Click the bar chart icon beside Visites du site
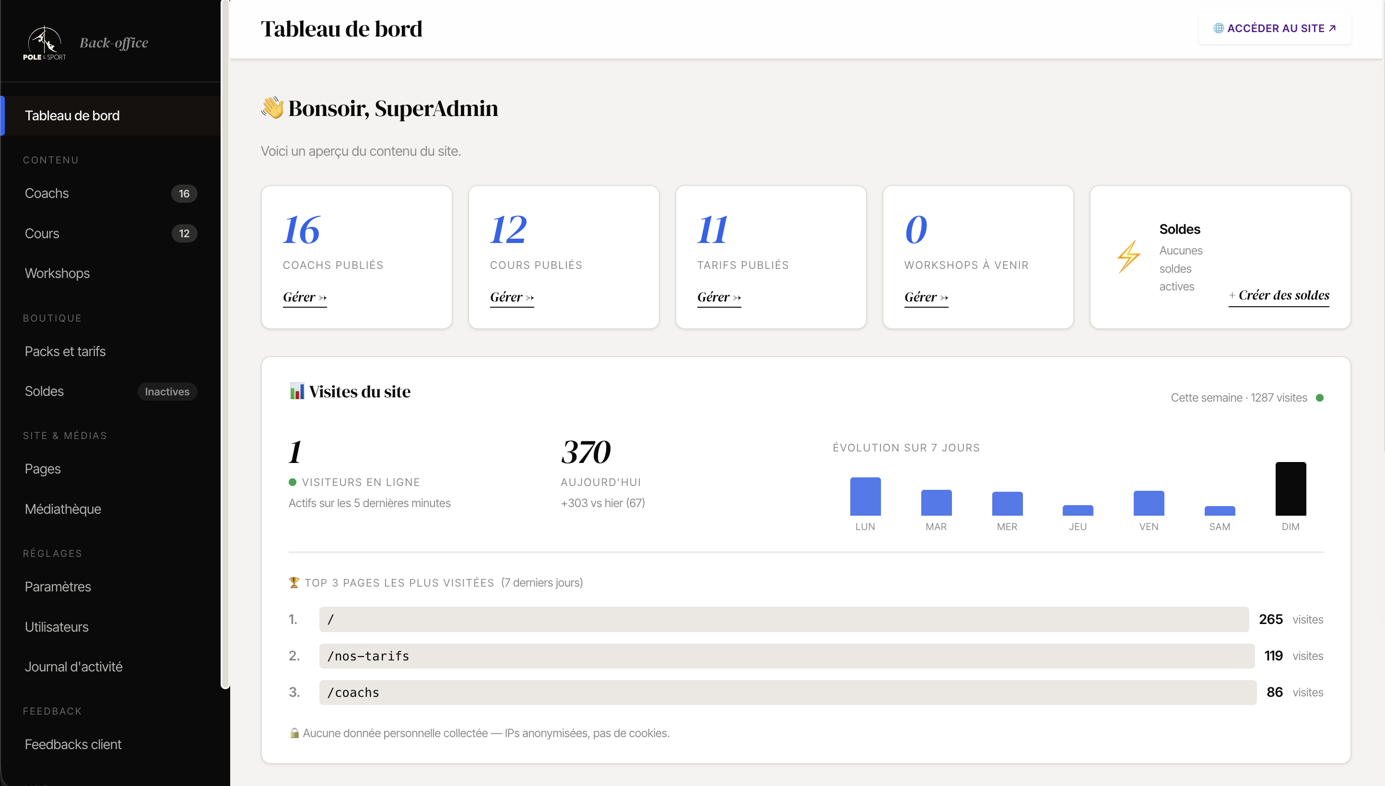 [x=296, y=392]
